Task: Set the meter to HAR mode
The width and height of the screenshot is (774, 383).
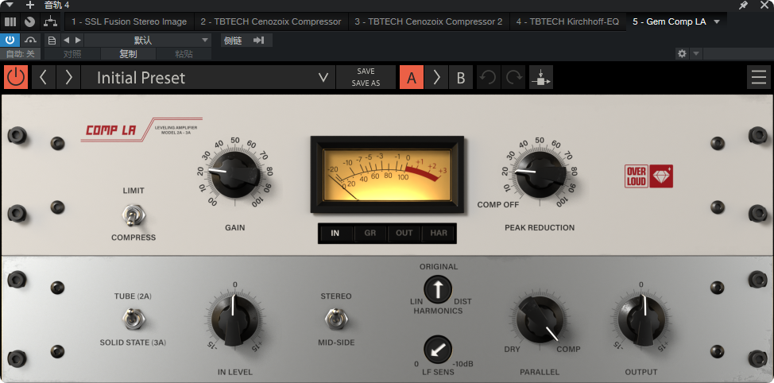Action: [x=439, y=233]
